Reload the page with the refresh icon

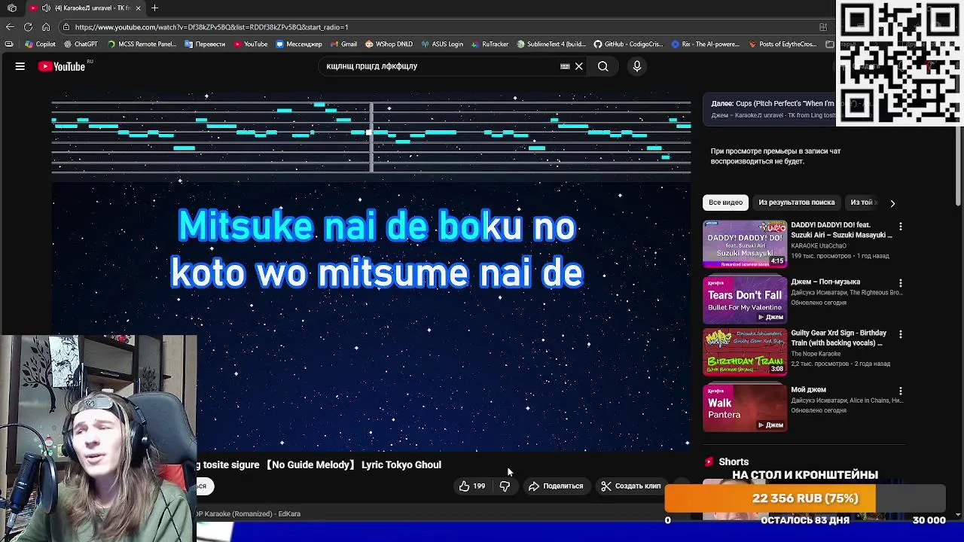coord(28,27)
